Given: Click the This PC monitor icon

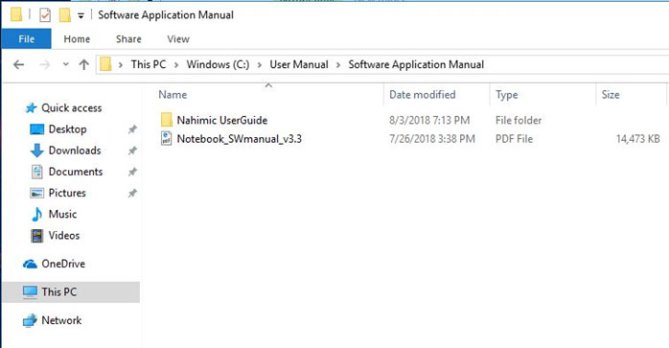Looking at the screenshot, I should 30,292.
